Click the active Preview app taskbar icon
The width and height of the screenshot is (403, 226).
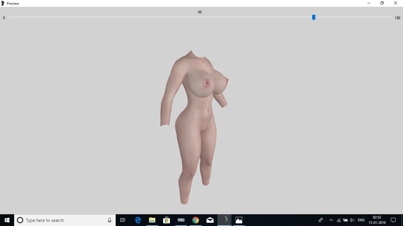pos(224,220)
